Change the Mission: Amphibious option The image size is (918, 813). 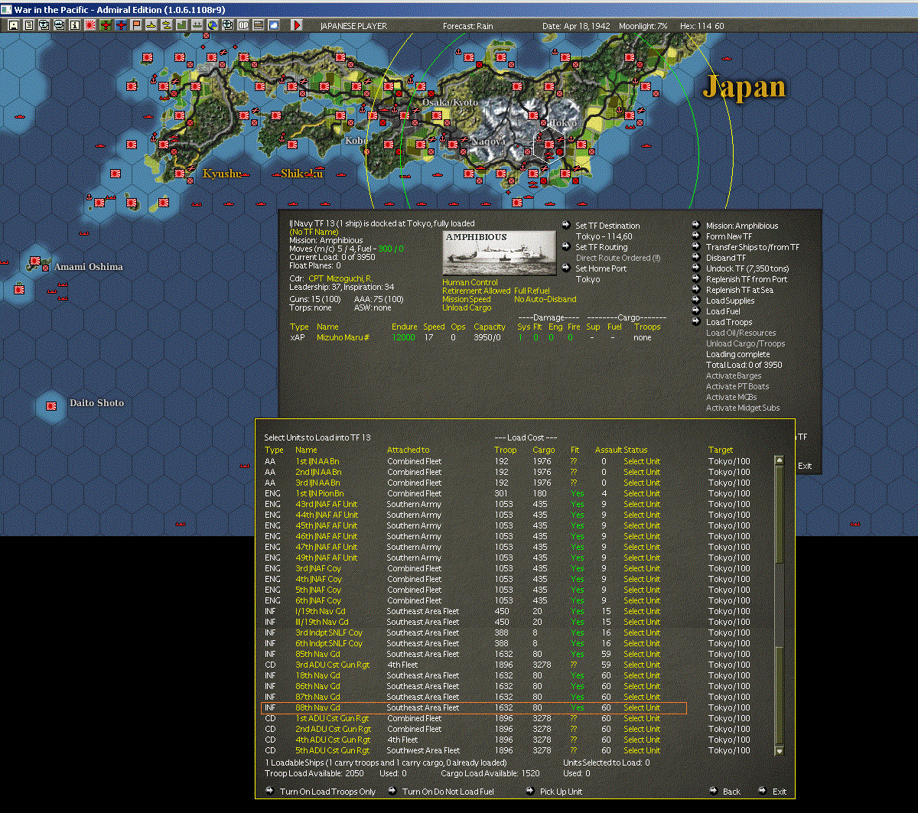point(742,226)
